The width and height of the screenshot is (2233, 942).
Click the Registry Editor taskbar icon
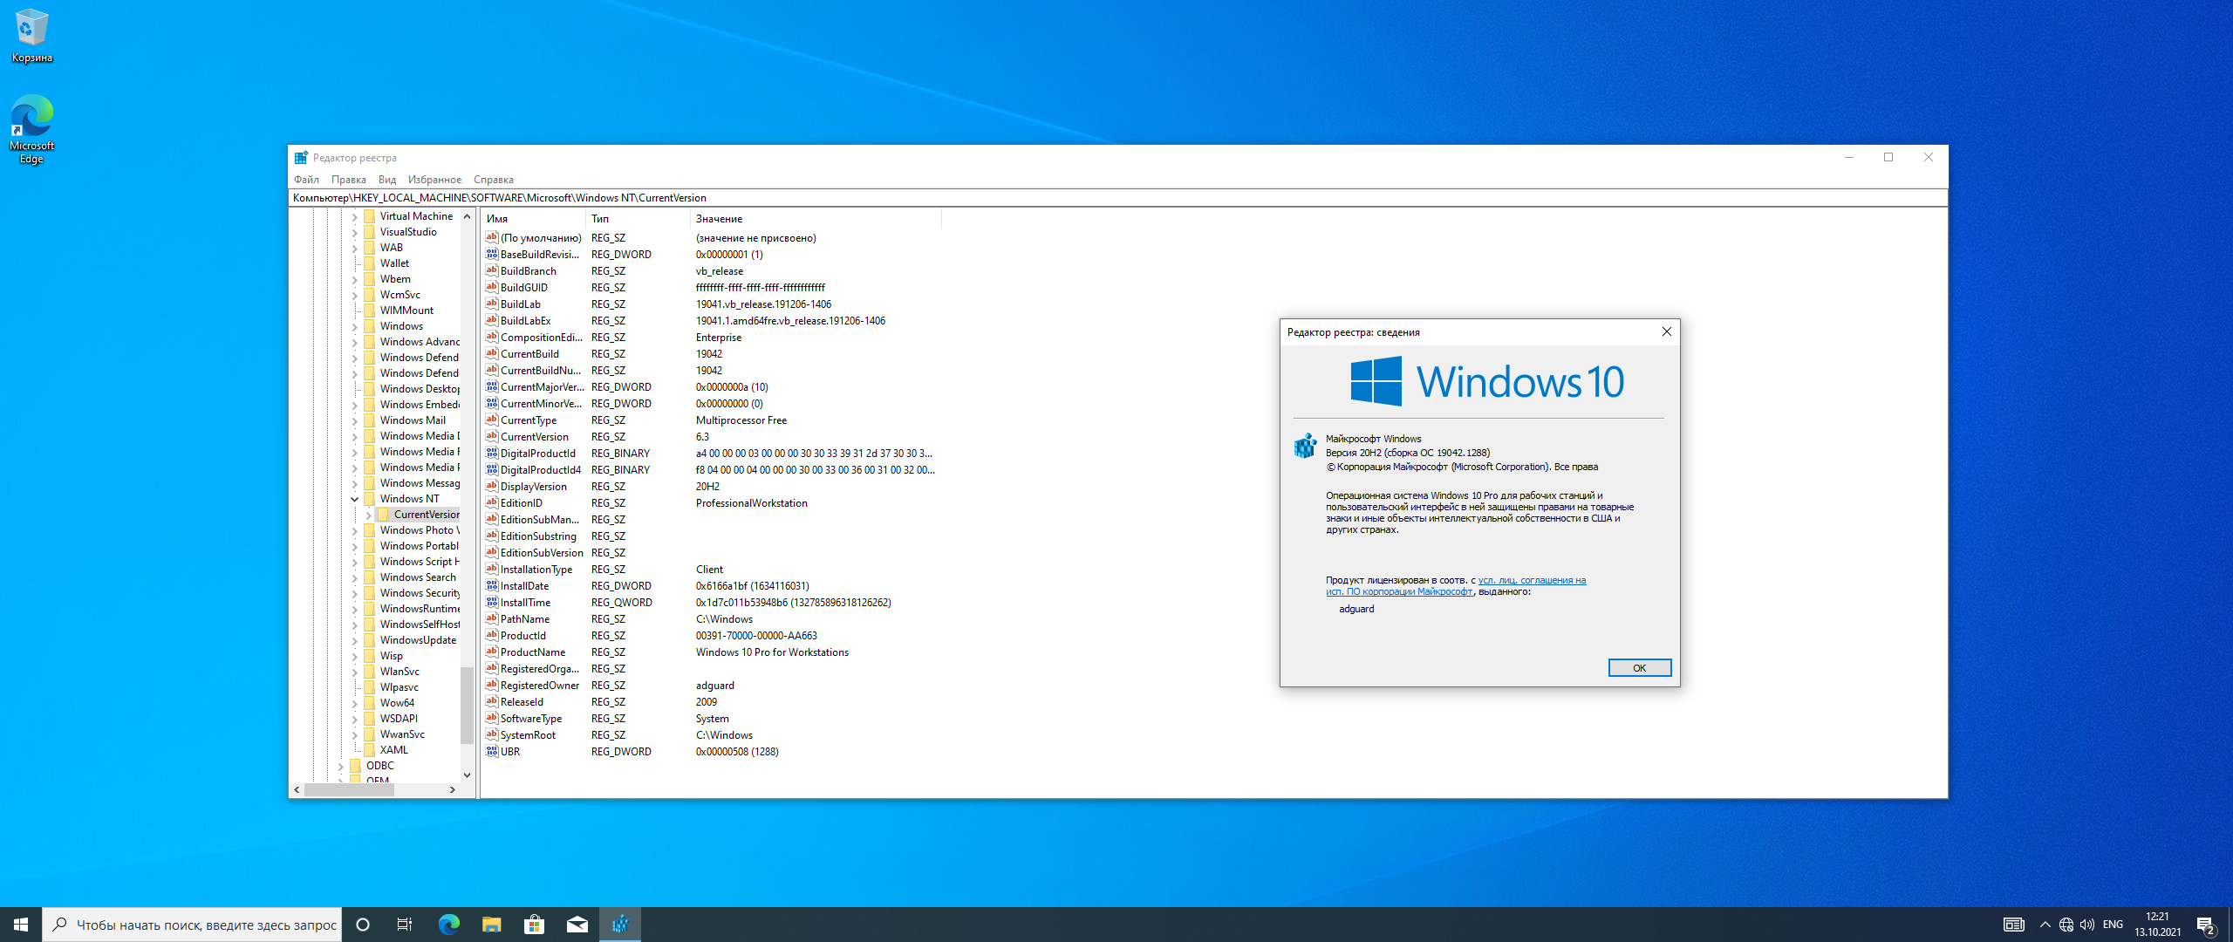[x=620, y=925]
